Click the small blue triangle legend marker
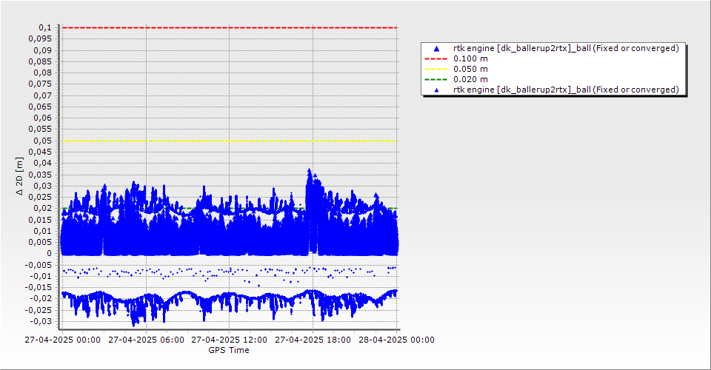The image size is (711, 370). click(x=437, y=90)
